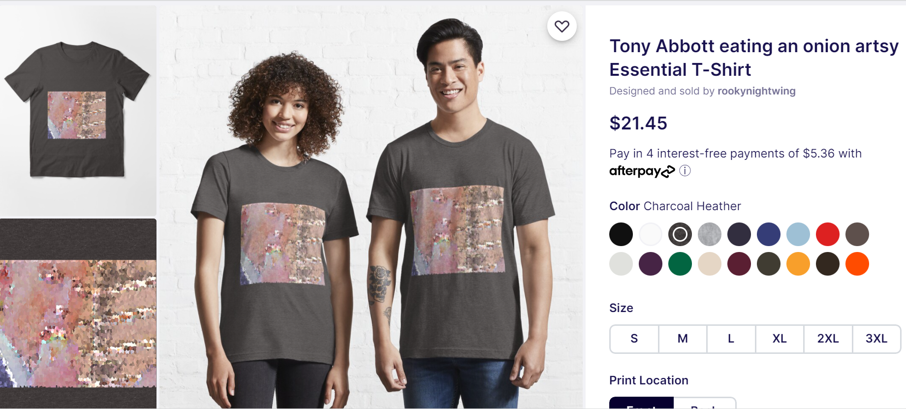Open the Afterpay info icon
The height and width of the screenshot is (409, 906).
685,171
